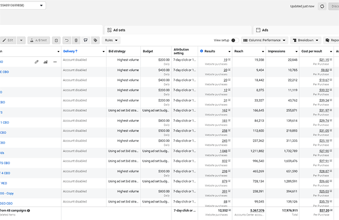Click the A/B test button
The height and width of the screenshot is (220, 339).
point(39,40)
